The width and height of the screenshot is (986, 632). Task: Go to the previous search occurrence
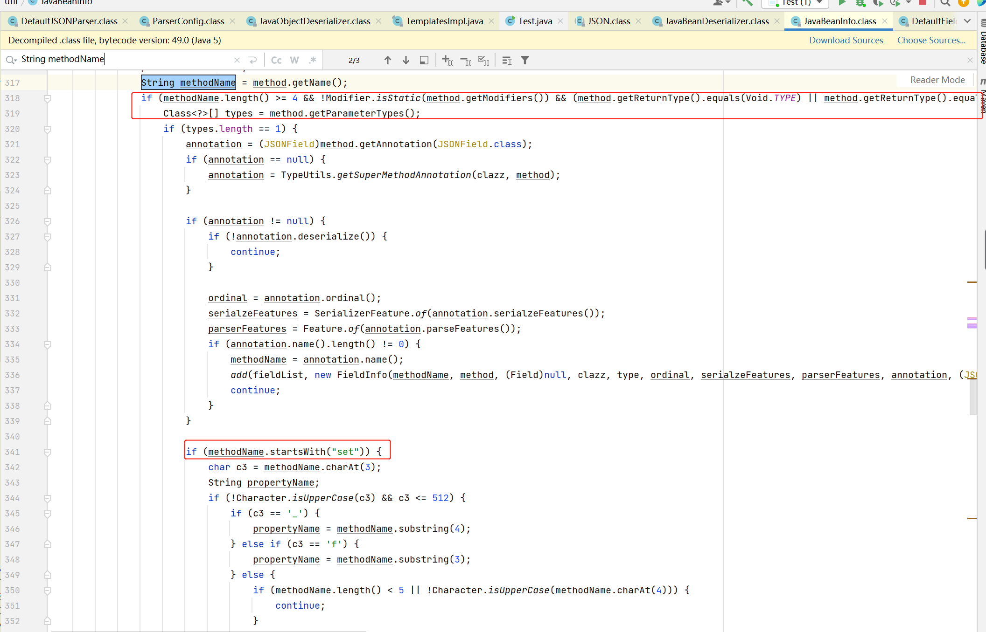click(387, 60)
